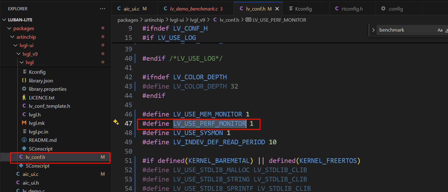448x192 pixels.
Task: Switch to the aic_ui.c tab
Action: click(x=132, y=9)
